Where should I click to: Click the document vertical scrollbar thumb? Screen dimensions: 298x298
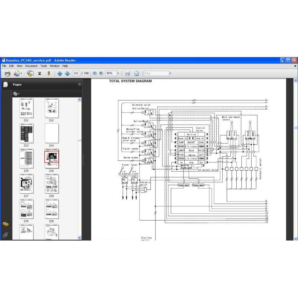[295, 128]
